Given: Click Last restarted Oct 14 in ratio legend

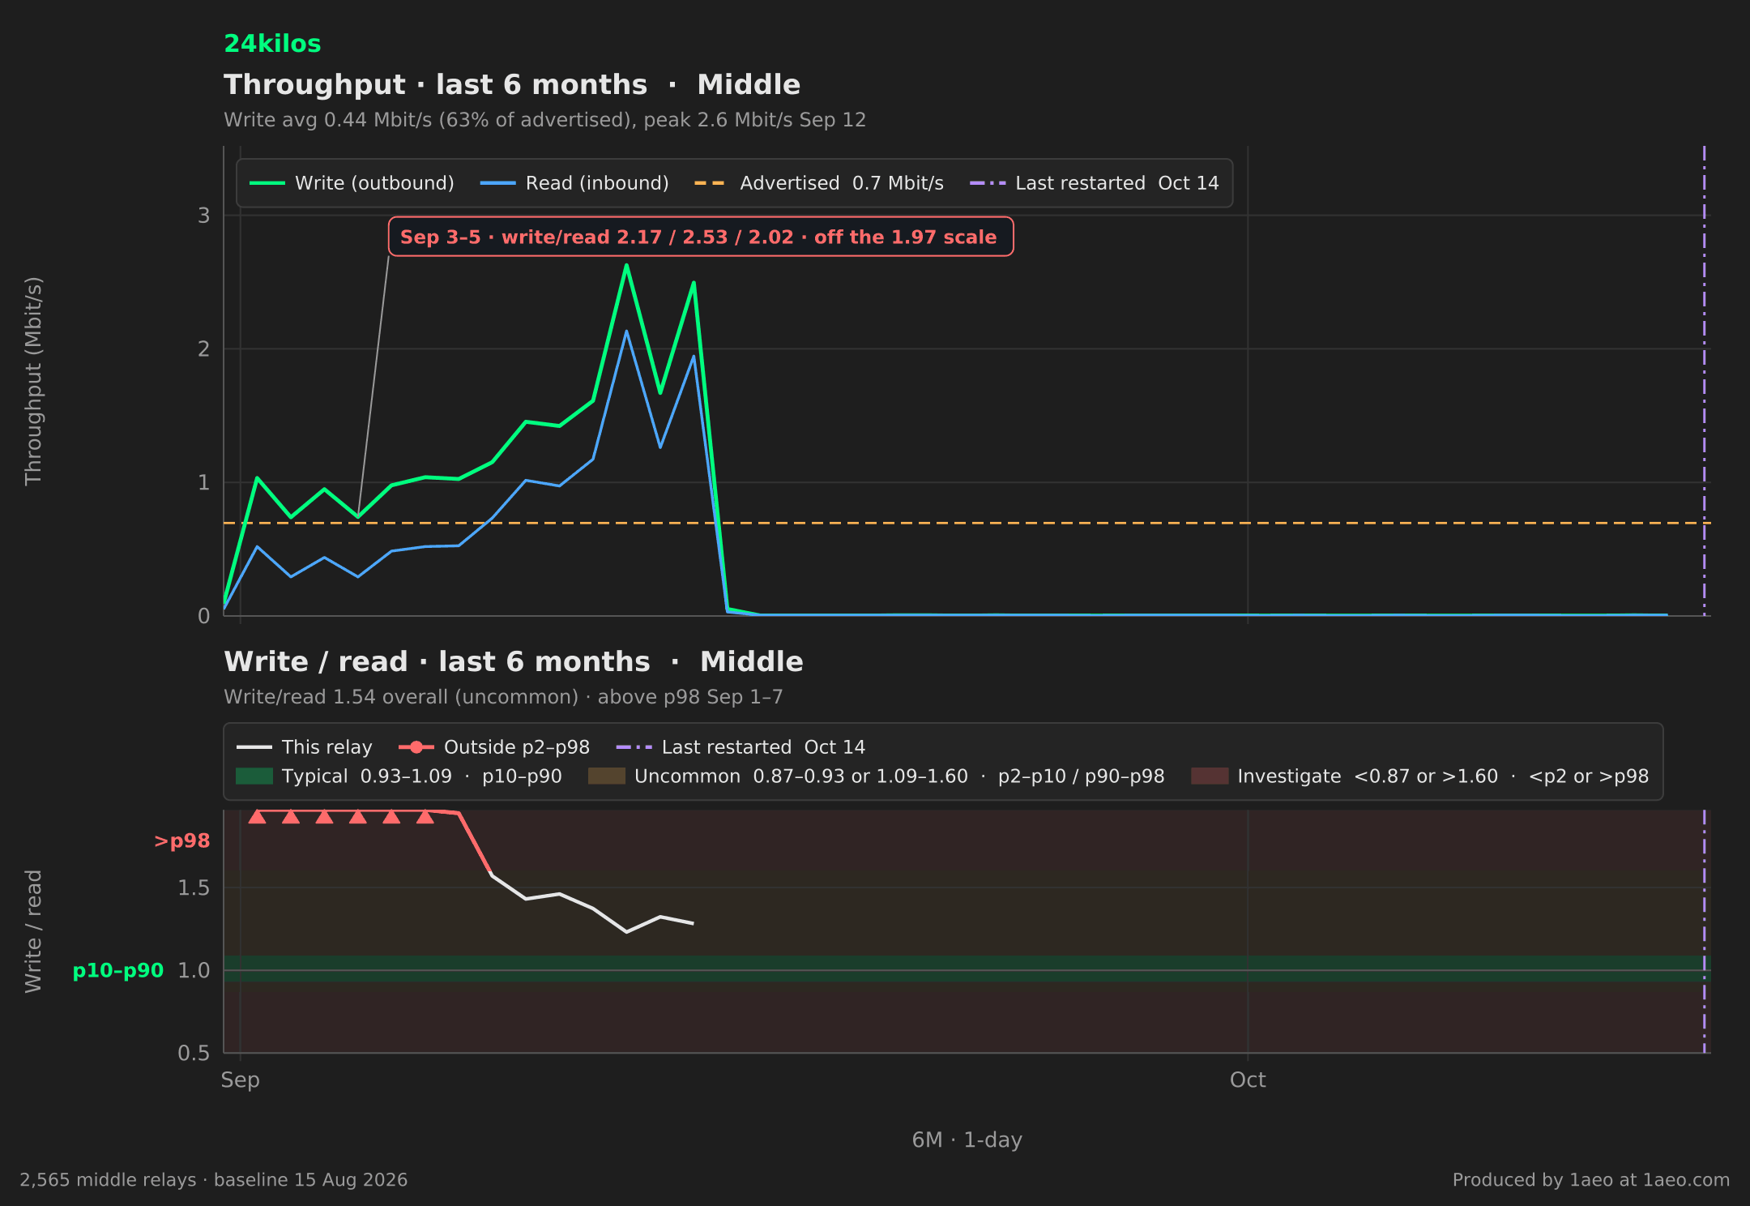Looking at the screenshot, I should (741, 747).
